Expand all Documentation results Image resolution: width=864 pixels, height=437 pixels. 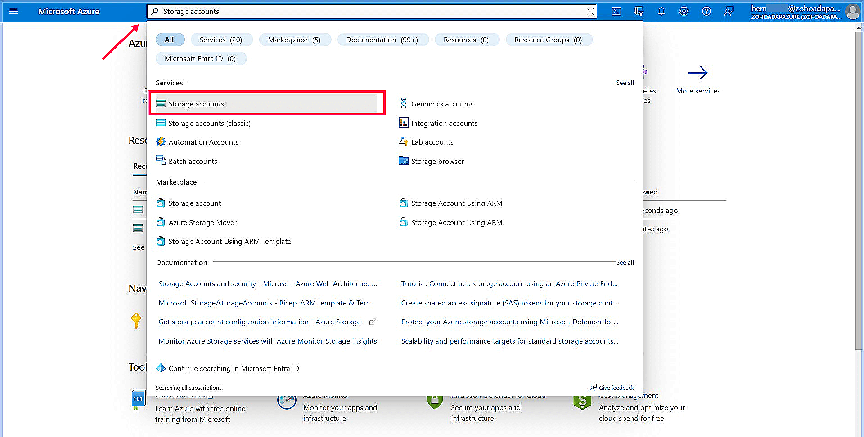coord(625,262)
